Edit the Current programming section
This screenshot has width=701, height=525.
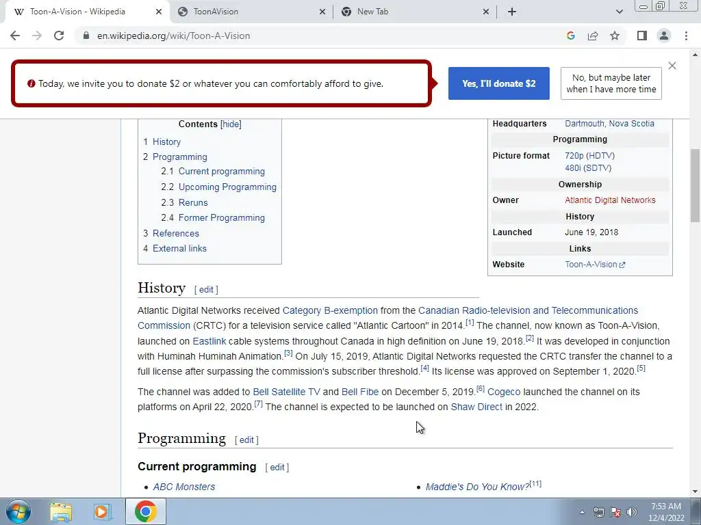click(x=277, y=468)
